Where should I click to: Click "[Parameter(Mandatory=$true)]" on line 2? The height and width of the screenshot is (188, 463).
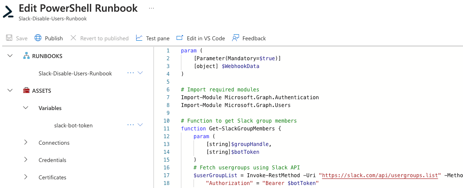[237, 58]
